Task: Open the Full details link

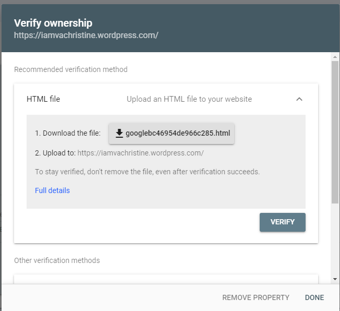Action: pos(52,190)
